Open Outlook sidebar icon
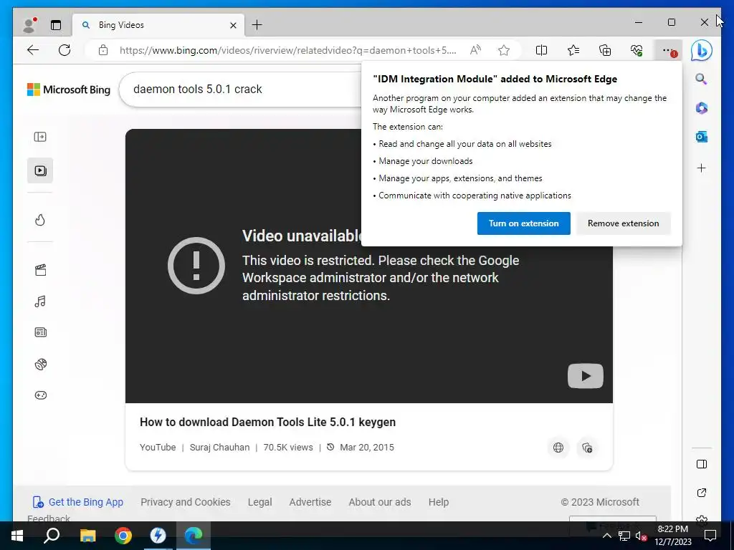Screen dimensions: 734x550 [x=701, y=137]
